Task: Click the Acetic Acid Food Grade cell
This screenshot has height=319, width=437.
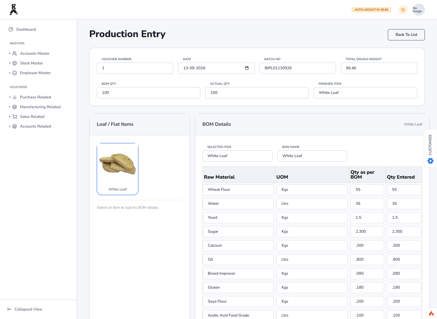Action: pos(238,314)
